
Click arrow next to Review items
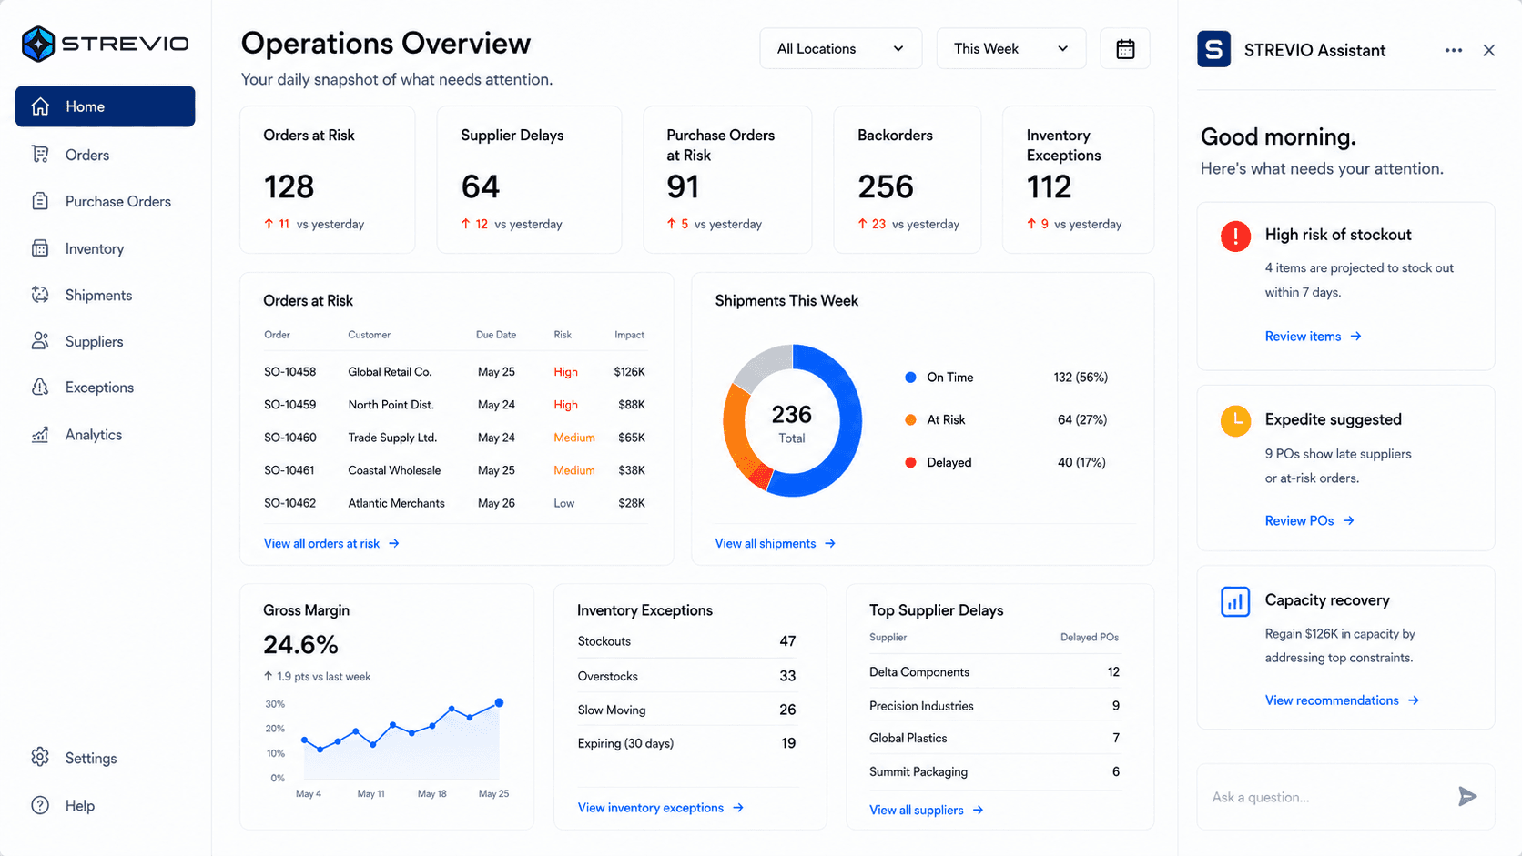1355,337
